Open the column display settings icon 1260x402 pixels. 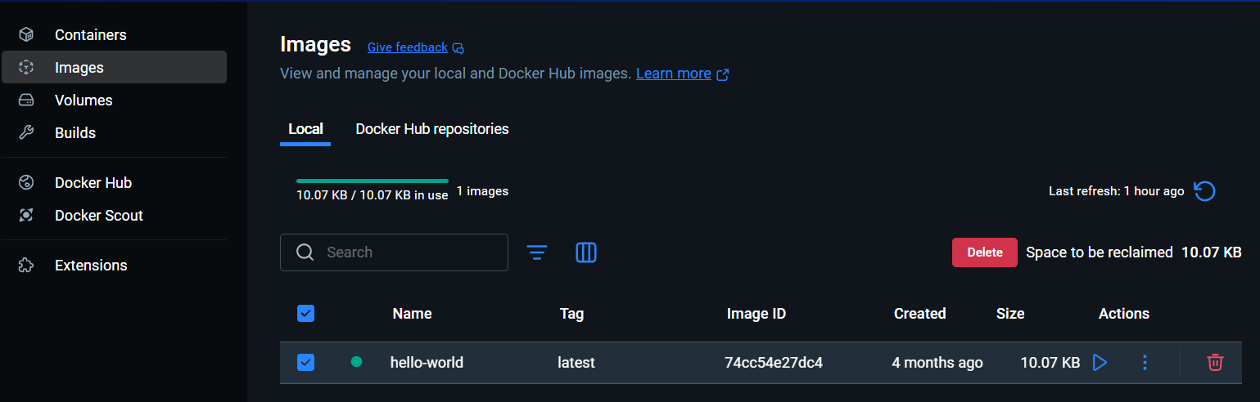(x=586, y=252)
